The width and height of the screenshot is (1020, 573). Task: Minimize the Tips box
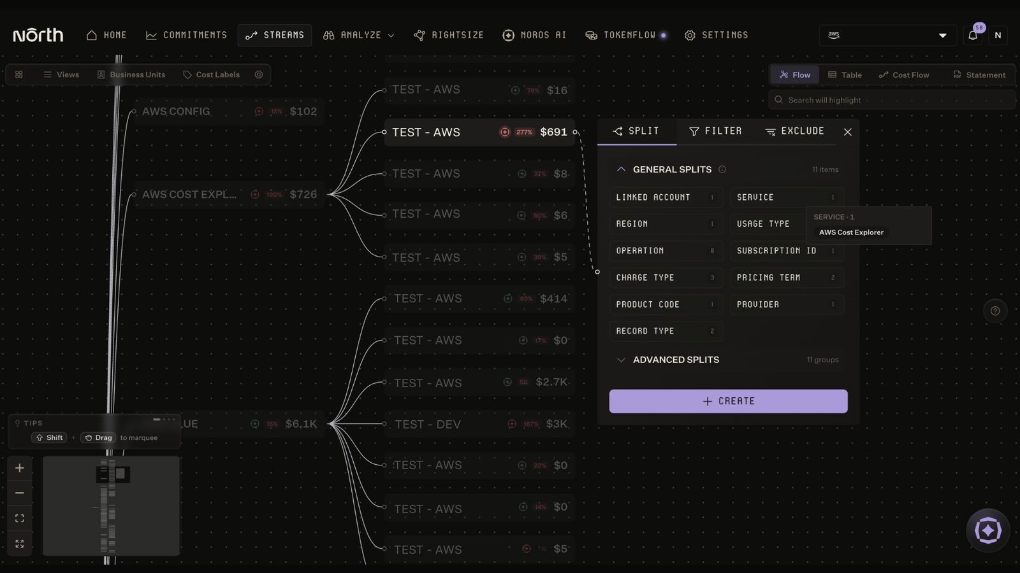(x=157, y=420)
